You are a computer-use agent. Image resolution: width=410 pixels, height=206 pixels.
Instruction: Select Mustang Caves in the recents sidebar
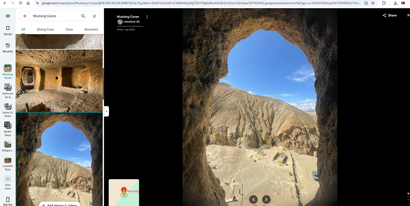pyautogui.click(x=8, y=72)
